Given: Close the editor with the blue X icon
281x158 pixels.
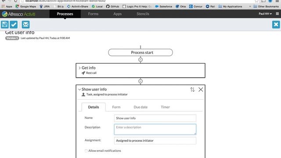Looking at the screenshot, I should click(276, 25).
